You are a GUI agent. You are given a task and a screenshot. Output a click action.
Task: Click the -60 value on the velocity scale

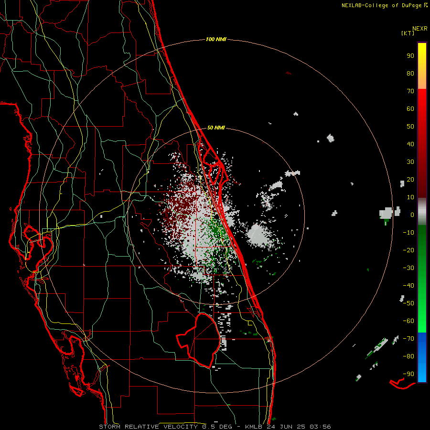(408, 321)
